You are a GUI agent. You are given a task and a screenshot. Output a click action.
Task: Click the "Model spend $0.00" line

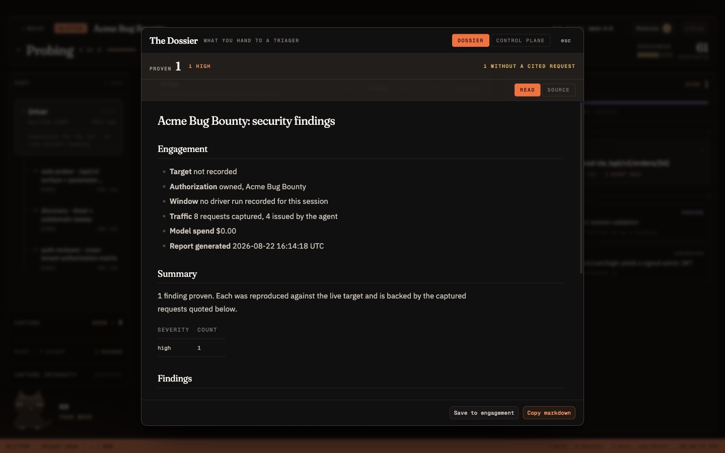pyautogui.click(x=203, y=231)
